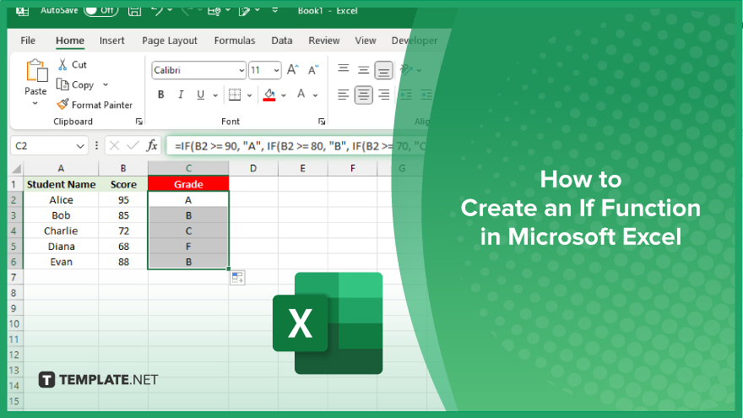Open font color dropdown arrow

(x=315, y=95)
